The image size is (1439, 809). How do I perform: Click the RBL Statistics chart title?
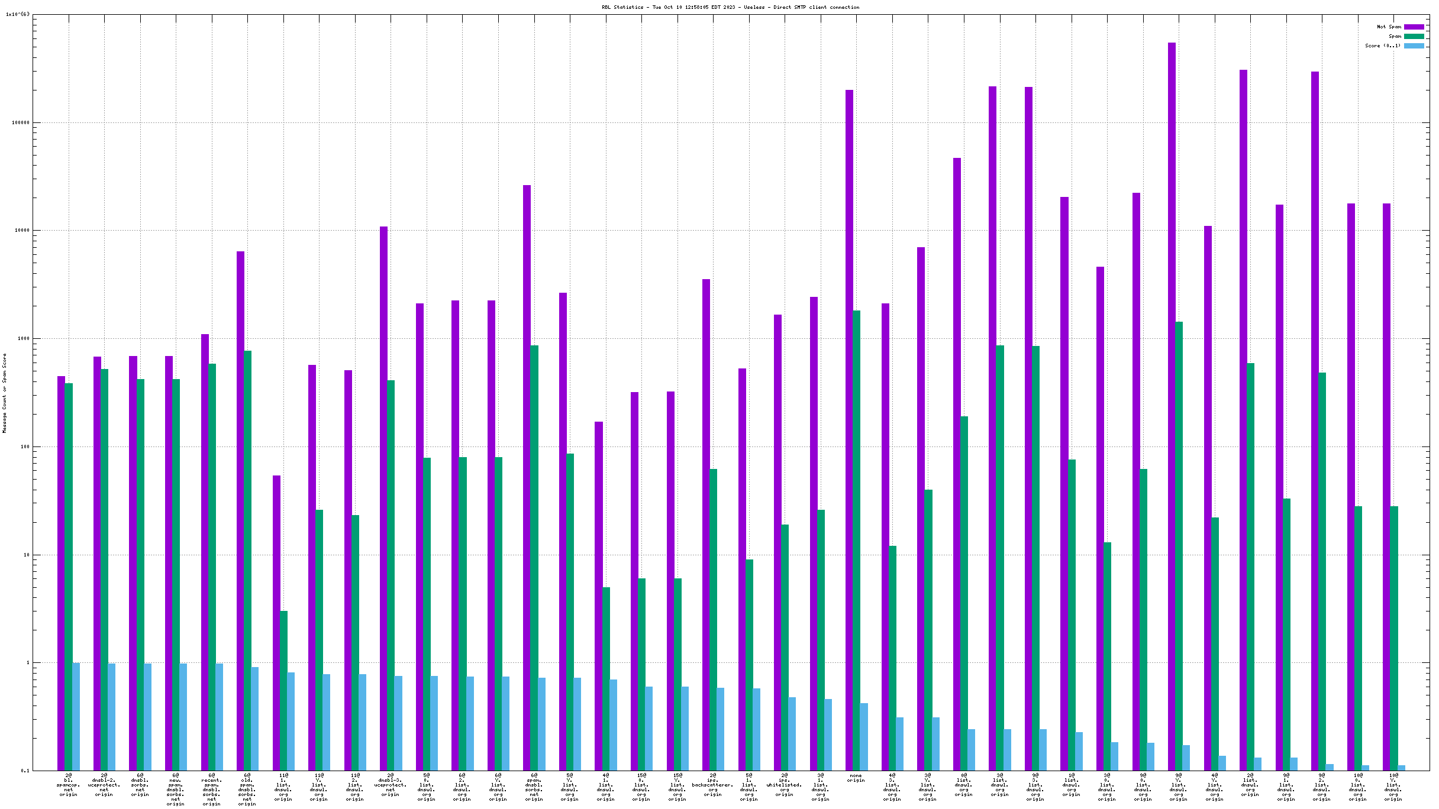730,7
